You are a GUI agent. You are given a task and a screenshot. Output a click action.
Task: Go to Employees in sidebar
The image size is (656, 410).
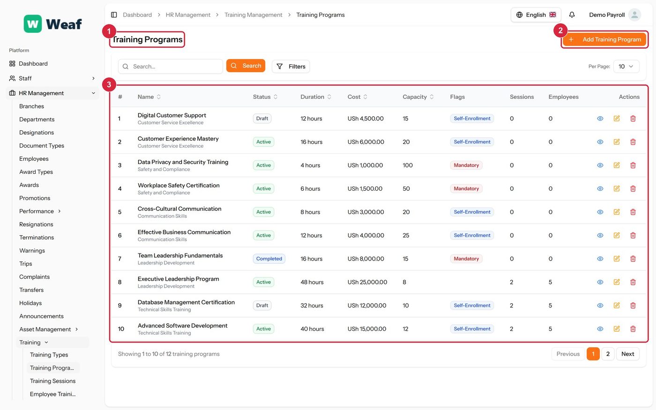tap(34, 159)
